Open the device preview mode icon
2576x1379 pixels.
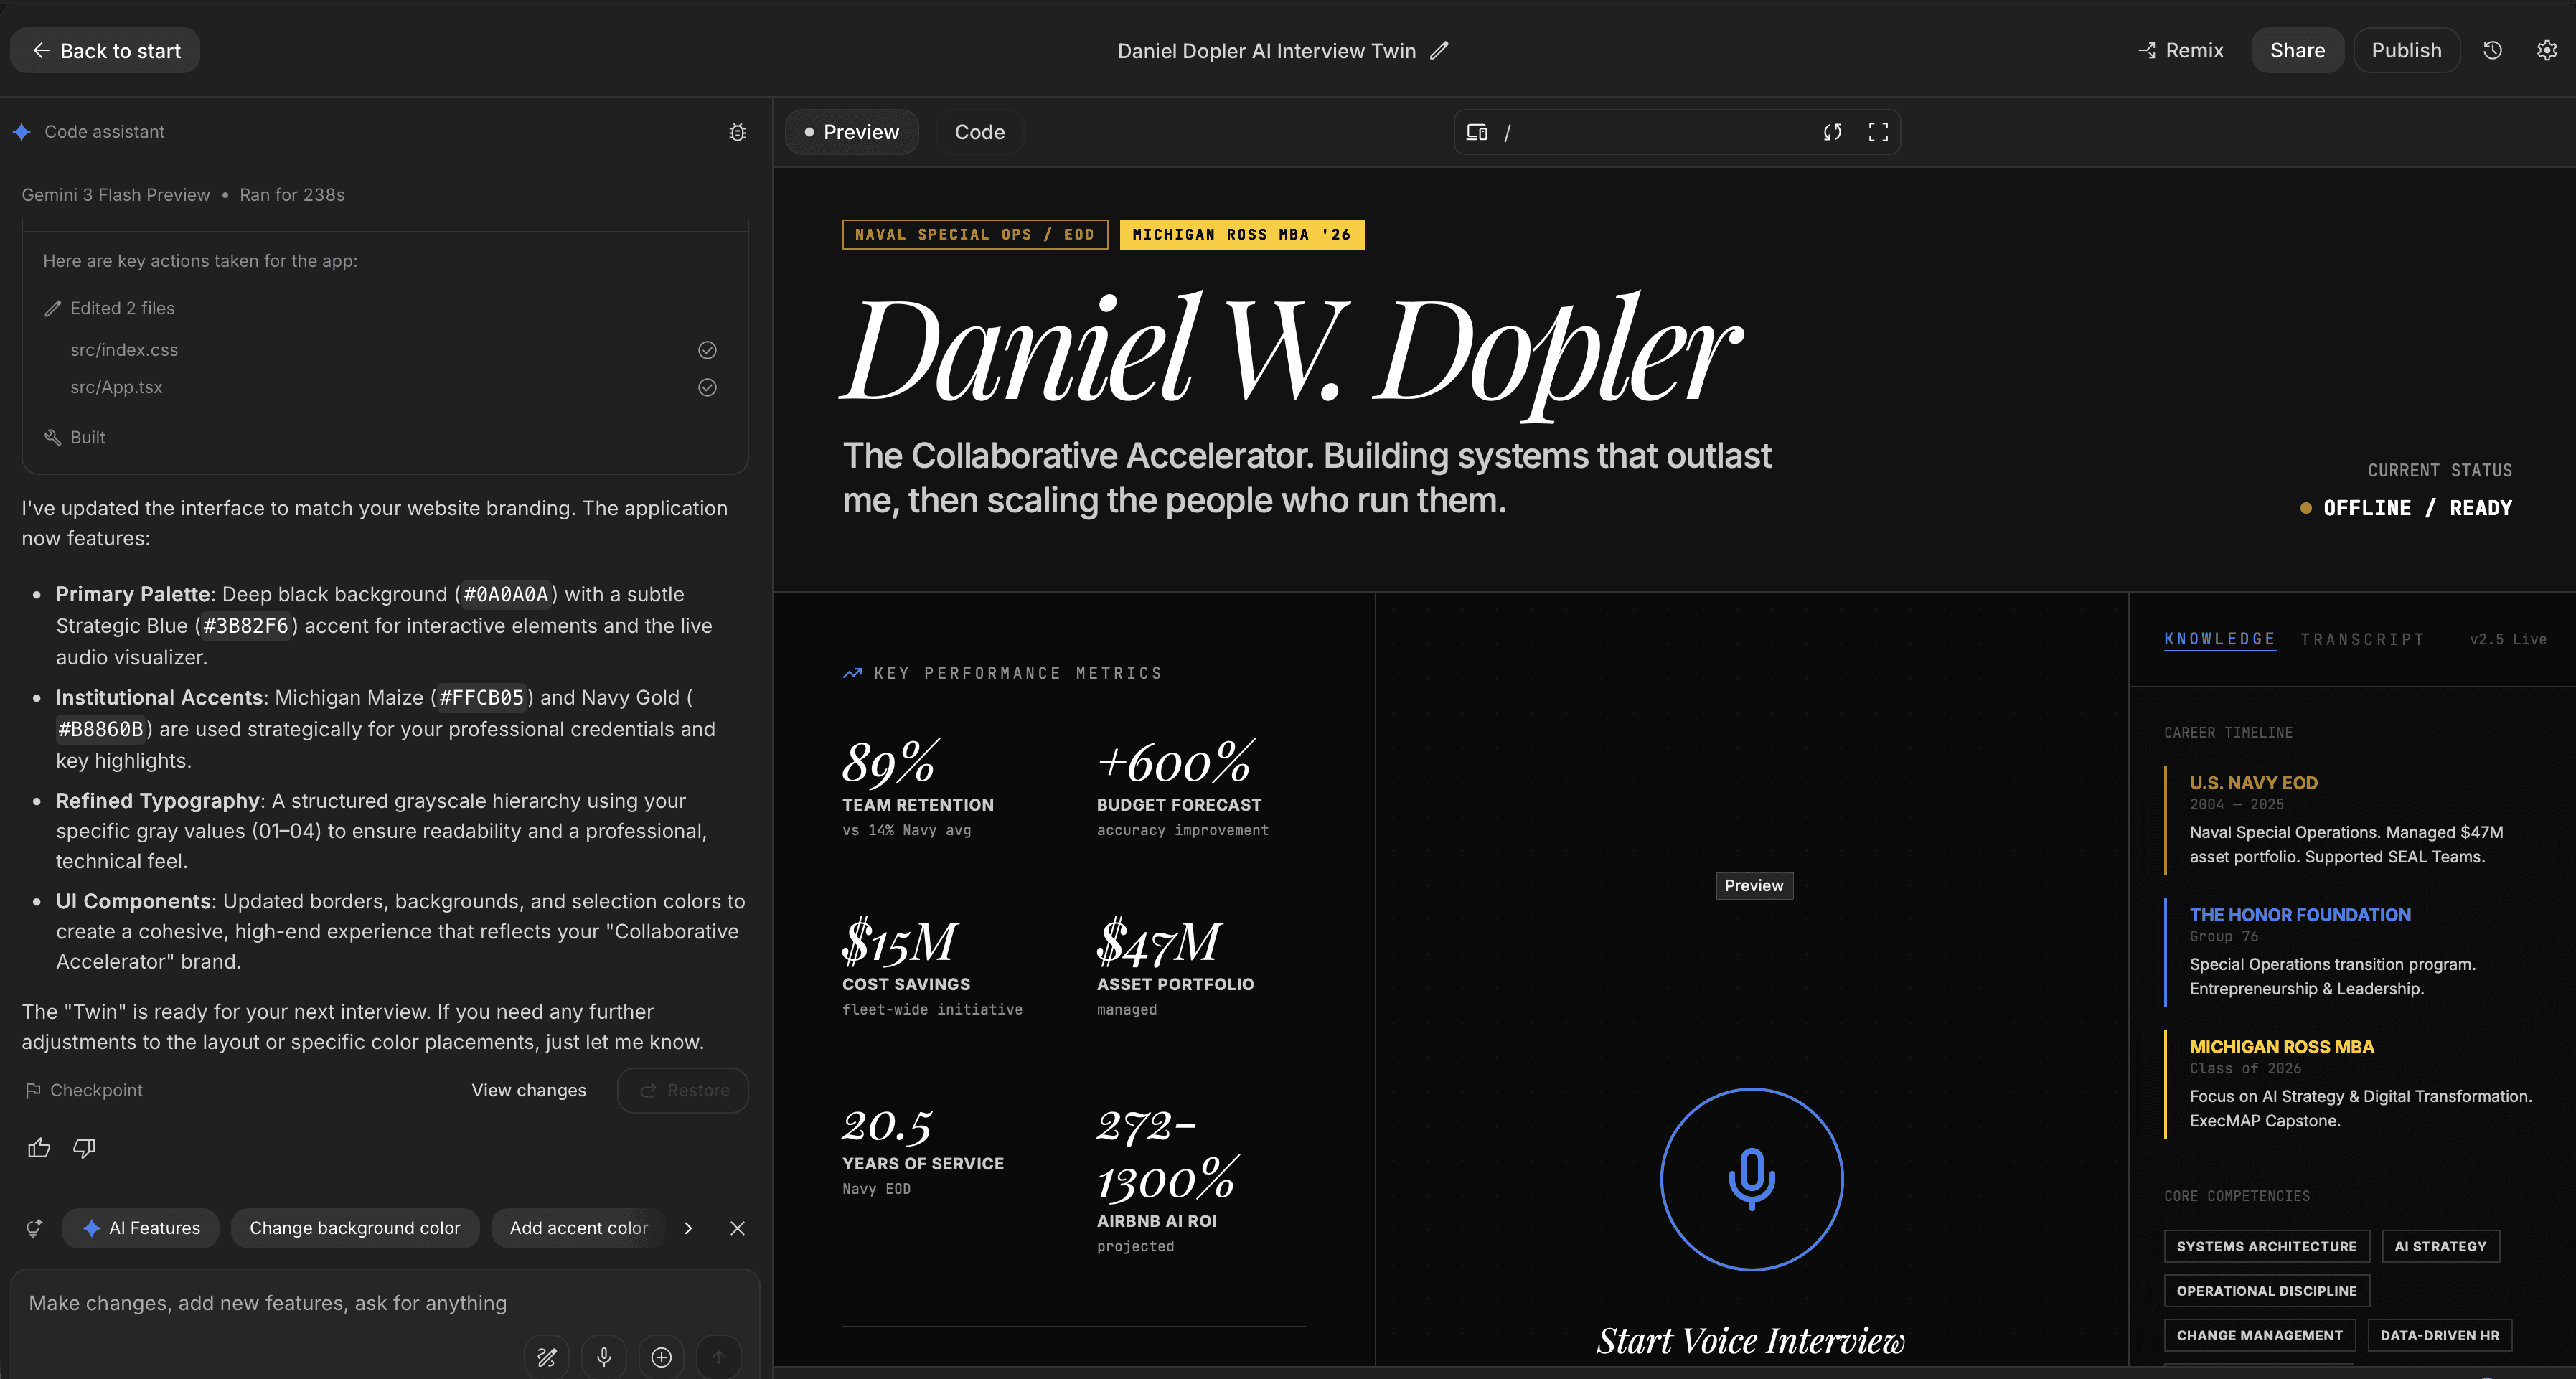1477,131
